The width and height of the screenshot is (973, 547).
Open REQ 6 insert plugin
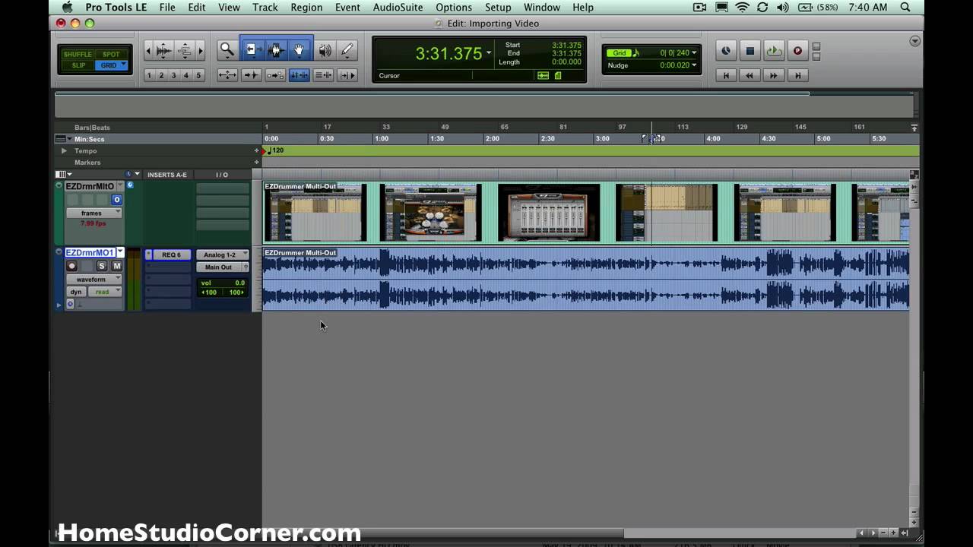click(172, 255)
